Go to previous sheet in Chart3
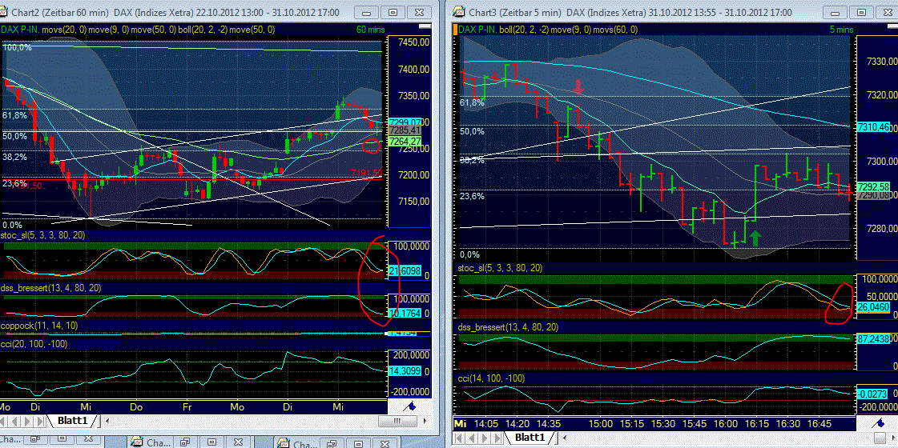Viewport: 898px width, 448px height. point(471,438)
